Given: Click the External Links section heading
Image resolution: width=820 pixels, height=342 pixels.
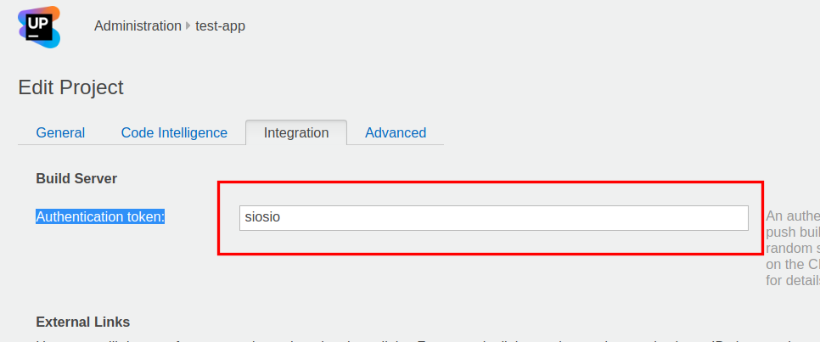Looking at the screenshot, I should 83,322.
